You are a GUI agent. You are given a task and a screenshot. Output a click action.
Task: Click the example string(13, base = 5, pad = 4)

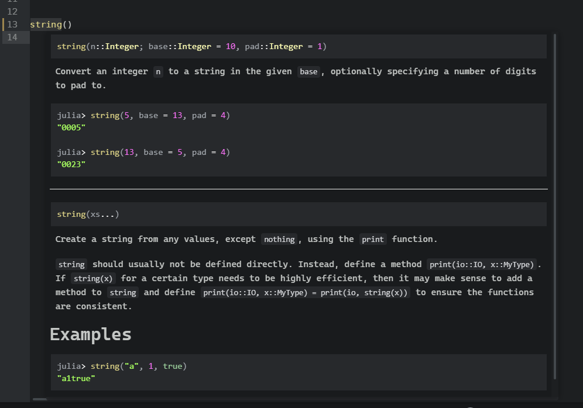pos(160,152)
